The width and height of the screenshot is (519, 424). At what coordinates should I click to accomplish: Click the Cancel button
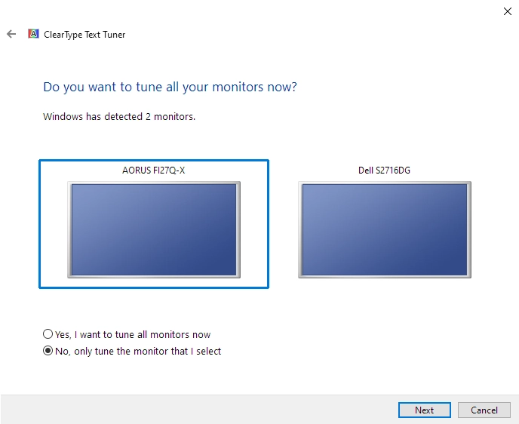484,410
